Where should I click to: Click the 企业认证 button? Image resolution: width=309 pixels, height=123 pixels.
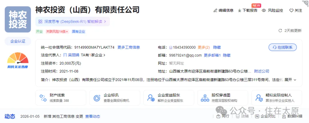click(x=18, y=41)
